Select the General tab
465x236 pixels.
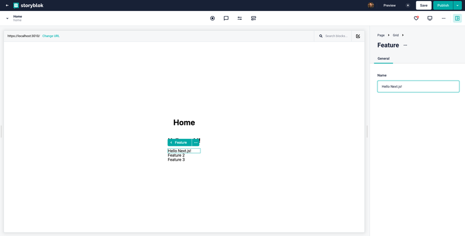click(384, 59)
